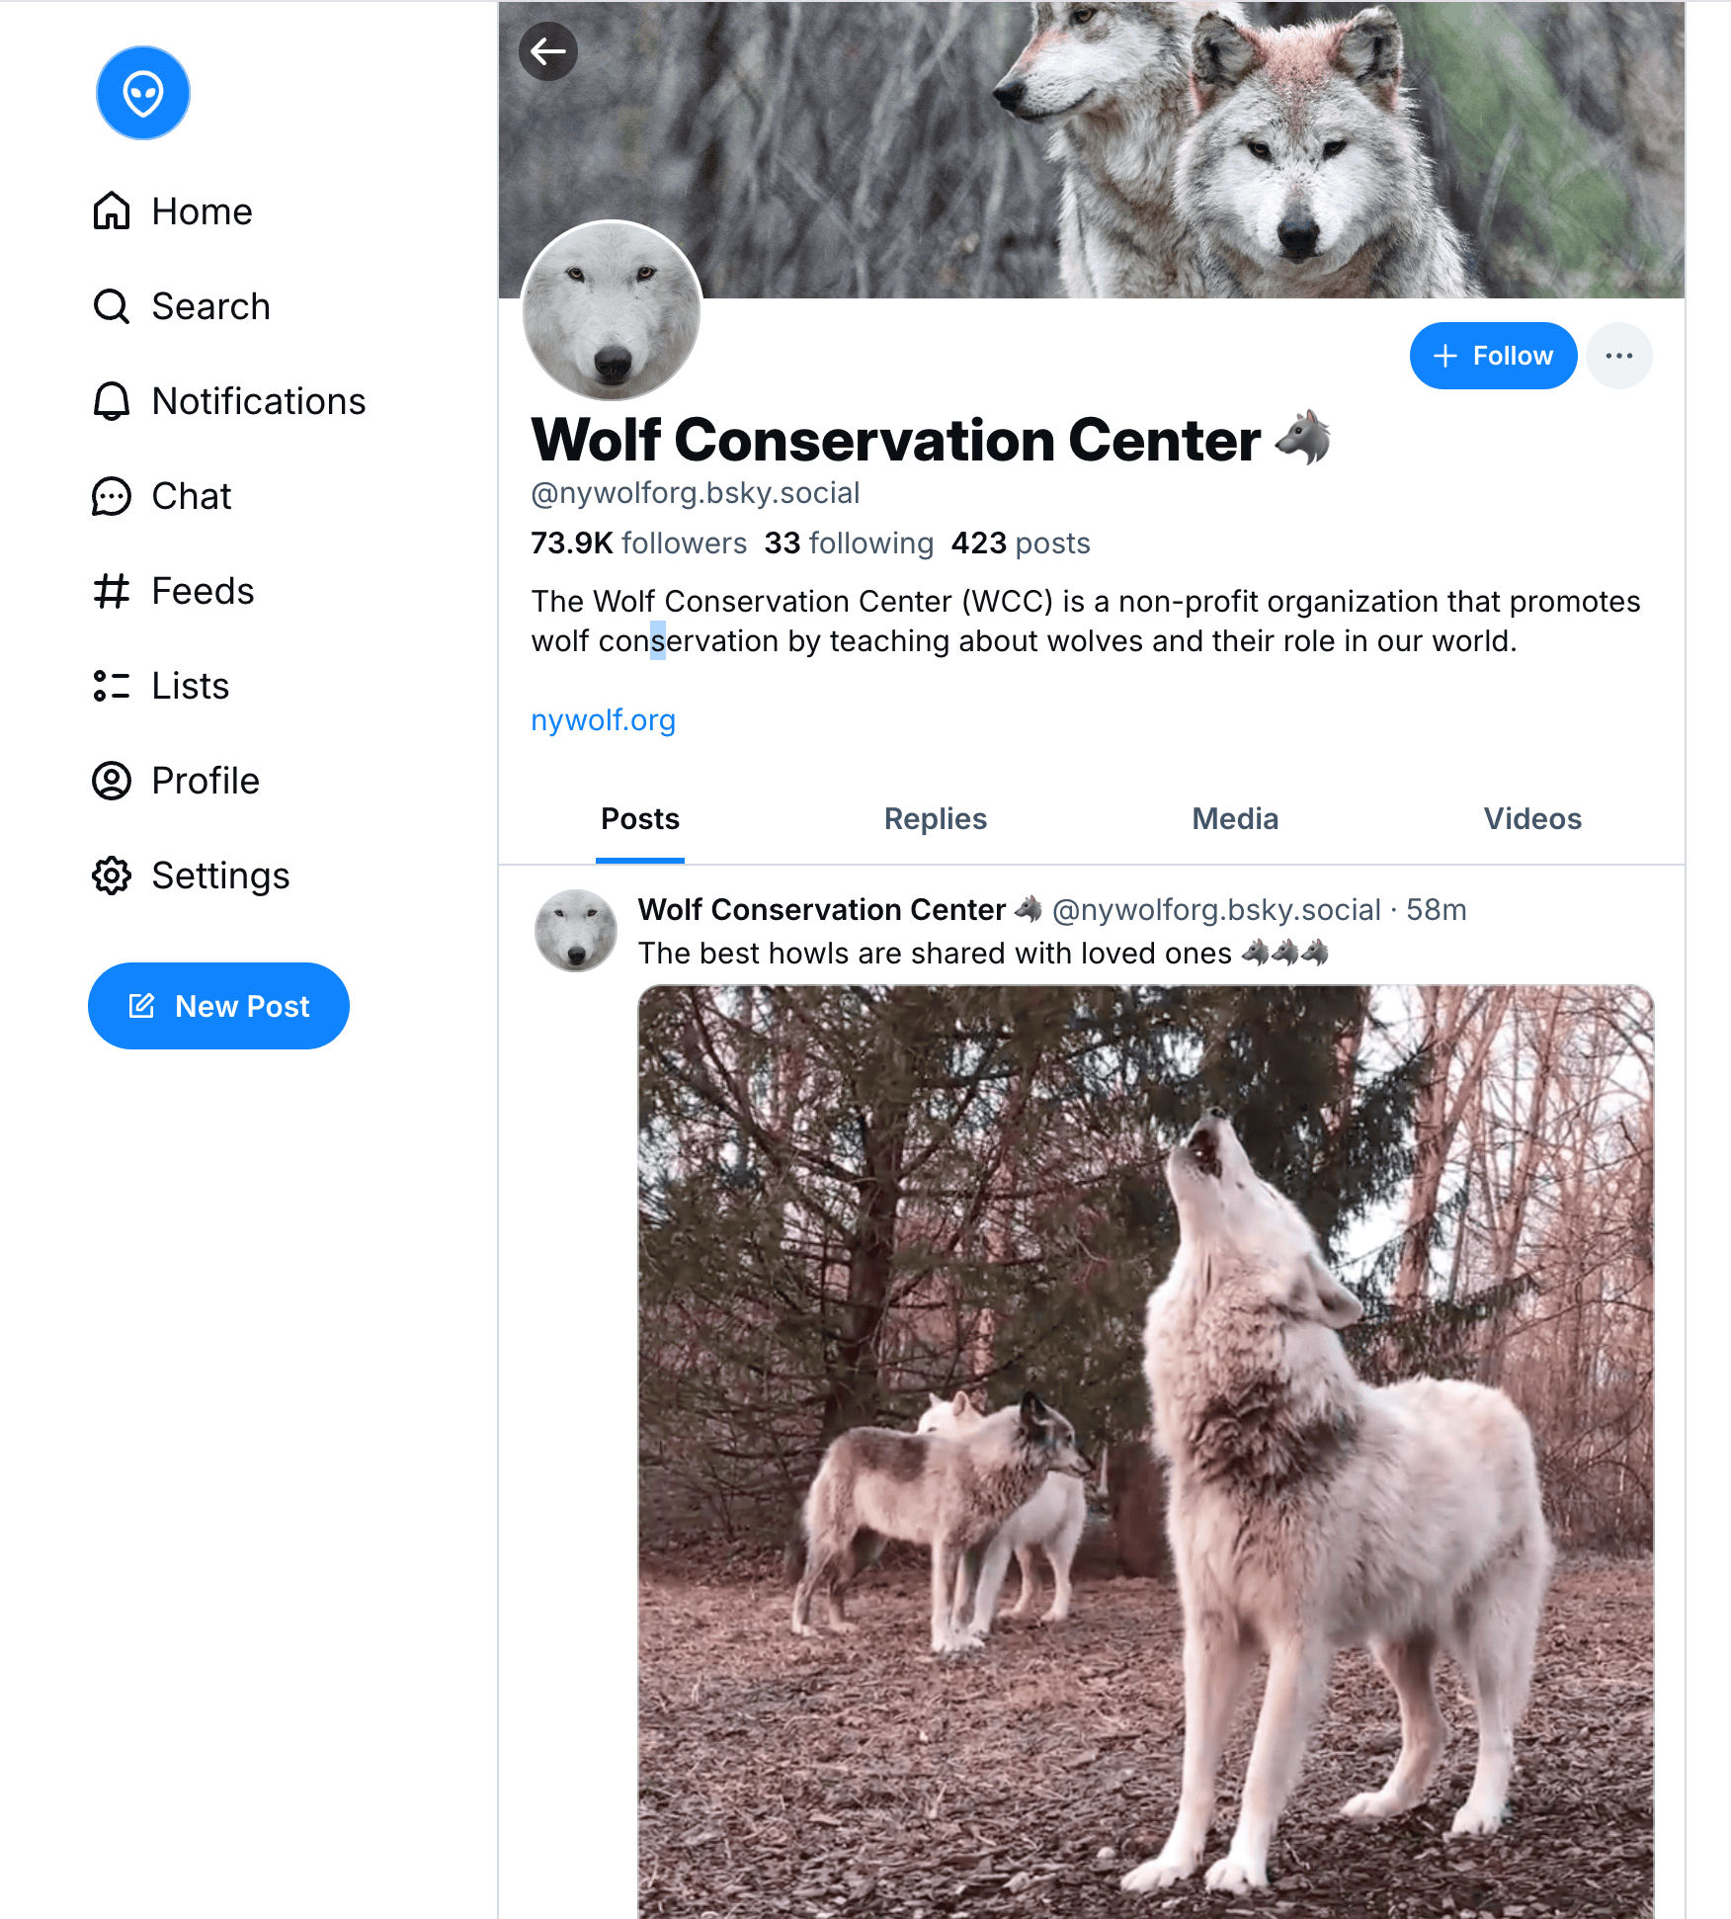Image resolution: width=1731 pixels, height=1919 pixels.
Task: Open the three-dot profile options menu
Action: tap(1618, 356)
